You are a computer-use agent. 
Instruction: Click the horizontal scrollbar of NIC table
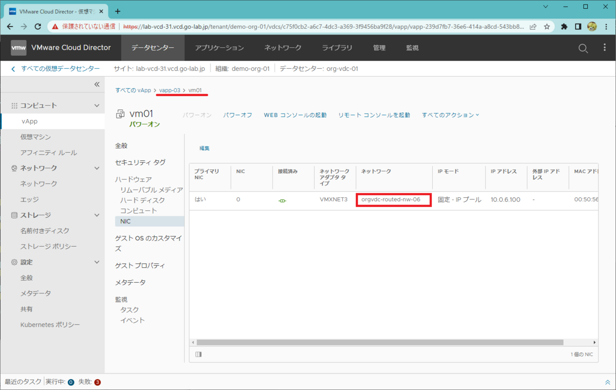380,342
